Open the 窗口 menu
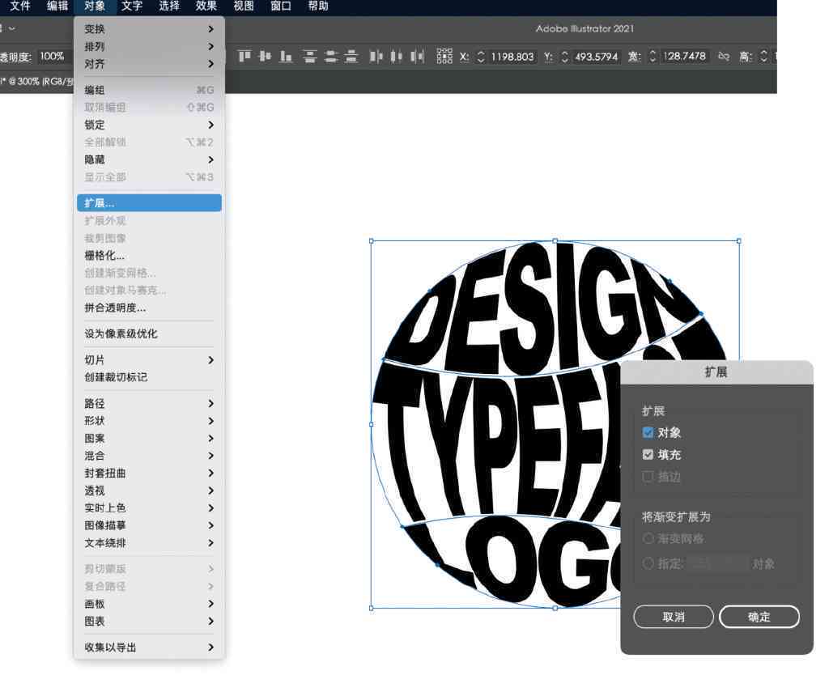The height and width of the screenshot is (688, 829). [x=281, y=6]
